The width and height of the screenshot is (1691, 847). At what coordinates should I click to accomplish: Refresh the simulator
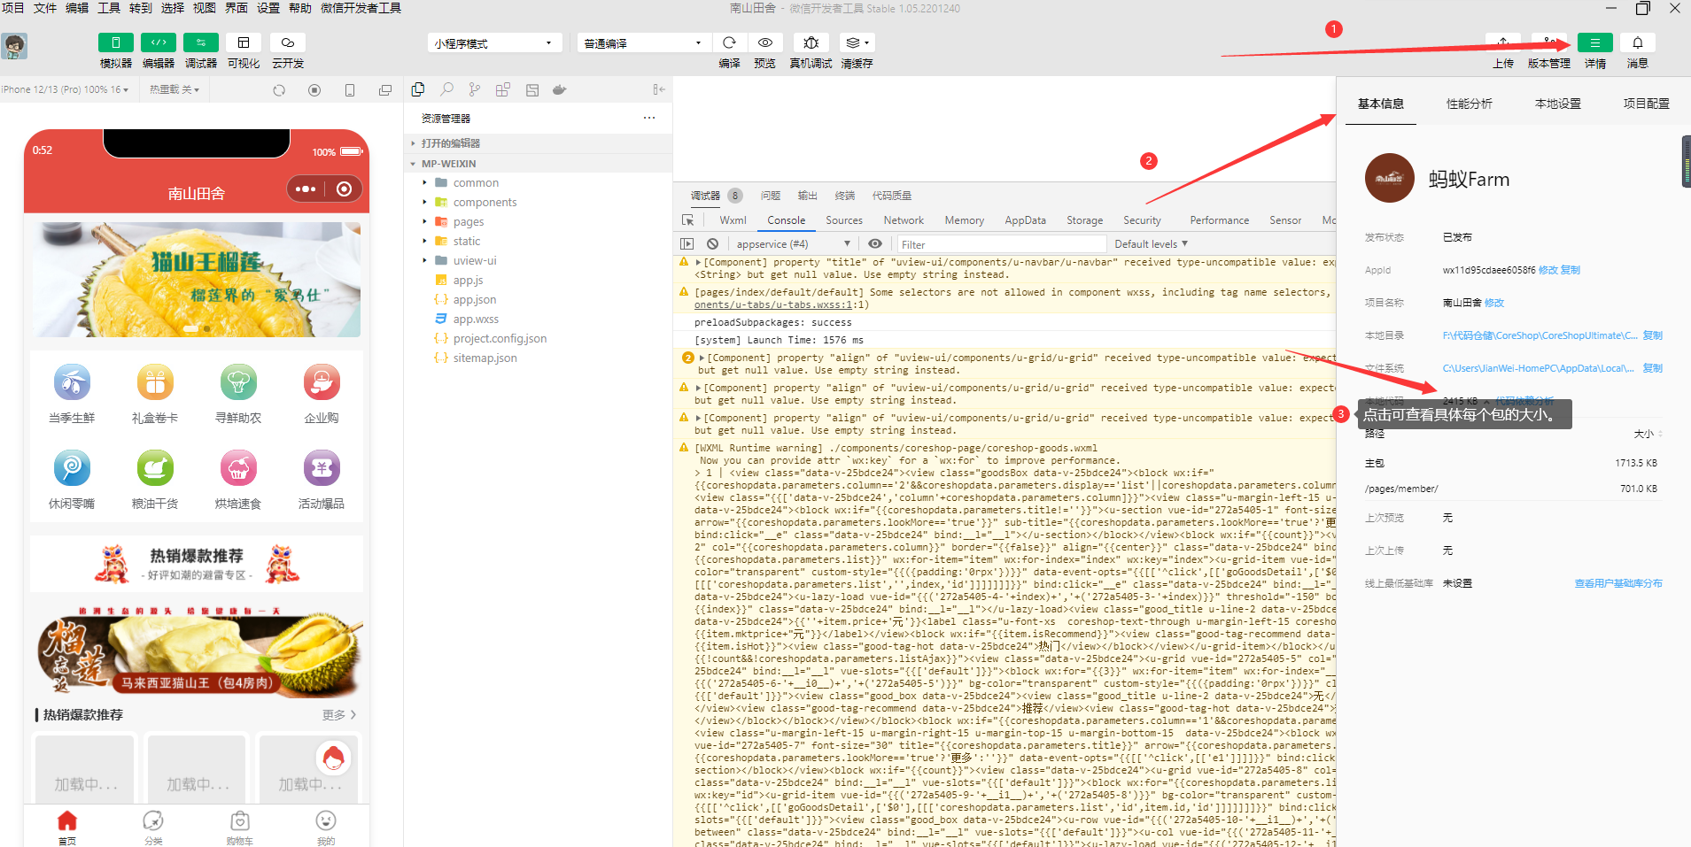[x=279, y=90]
